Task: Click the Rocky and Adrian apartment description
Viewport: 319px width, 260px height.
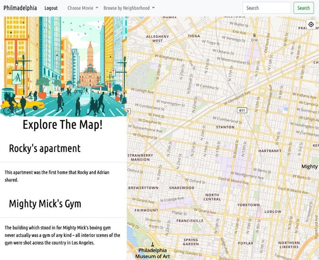Action: (x=57, y=176)
